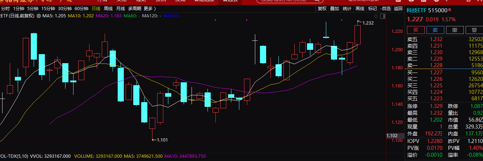The image size is (483, 161).
Task: Select the 5分钟 timeframe
Action: click(32, 8)
